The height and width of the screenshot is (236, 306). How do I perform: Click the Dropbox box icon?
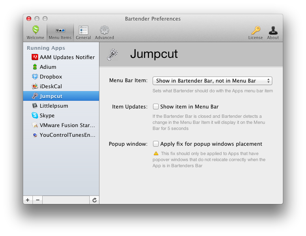point(35,77)
